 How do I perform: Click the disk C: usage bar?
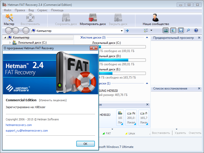[122, 47]
